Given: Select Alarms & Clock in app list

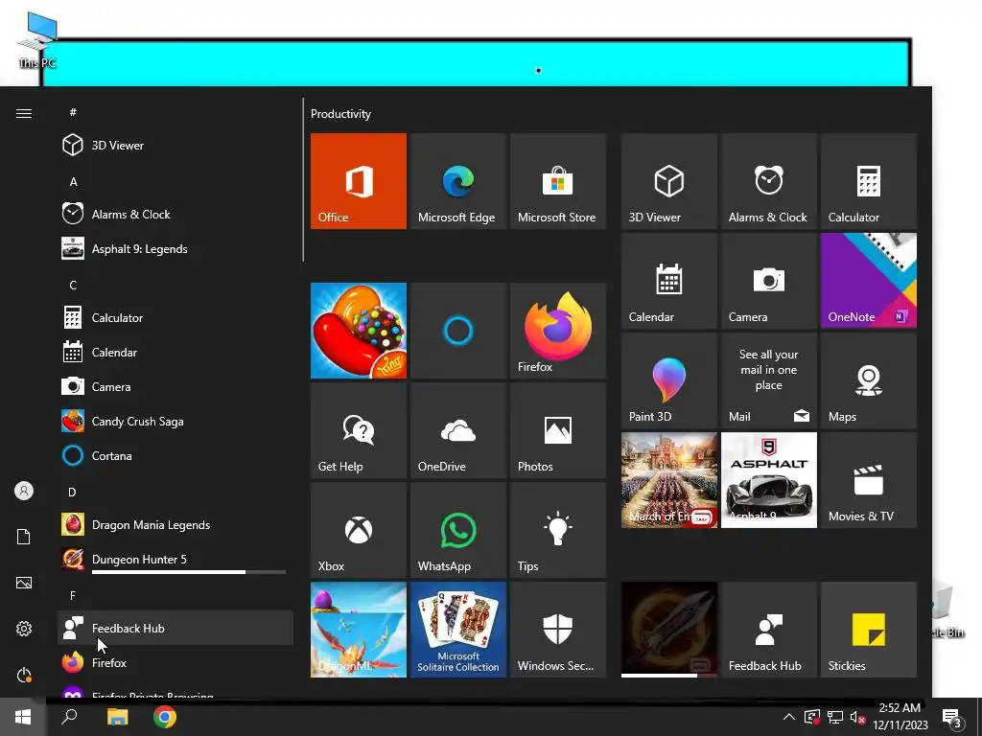Looking at the screenshot, I should tap(175, 214).
